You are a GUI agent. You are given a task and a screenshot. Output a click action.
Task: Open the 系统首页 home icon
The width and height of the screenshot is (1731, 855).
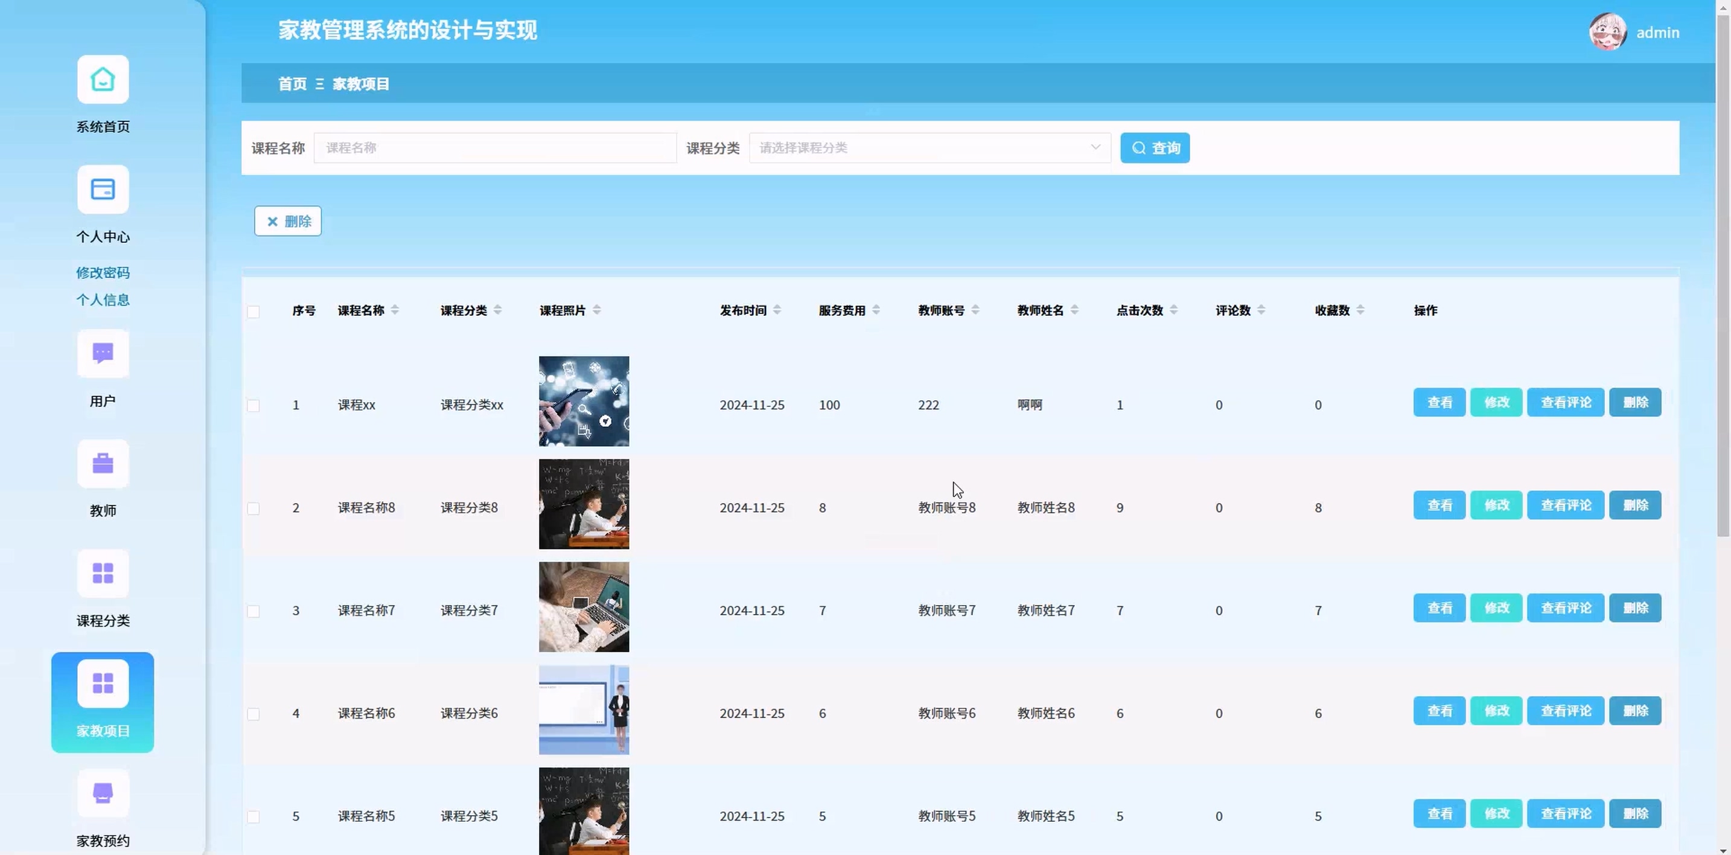[103, 79]
